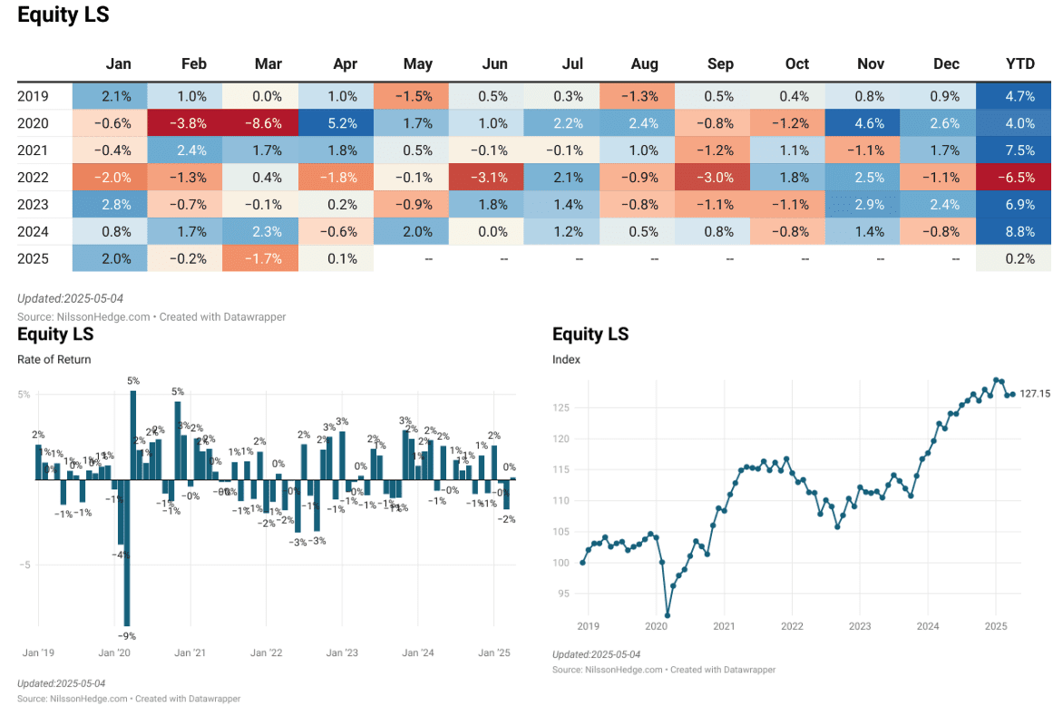Click the 2025 row label
This screenshot has height=707, width=1063.
click(33, 259)
